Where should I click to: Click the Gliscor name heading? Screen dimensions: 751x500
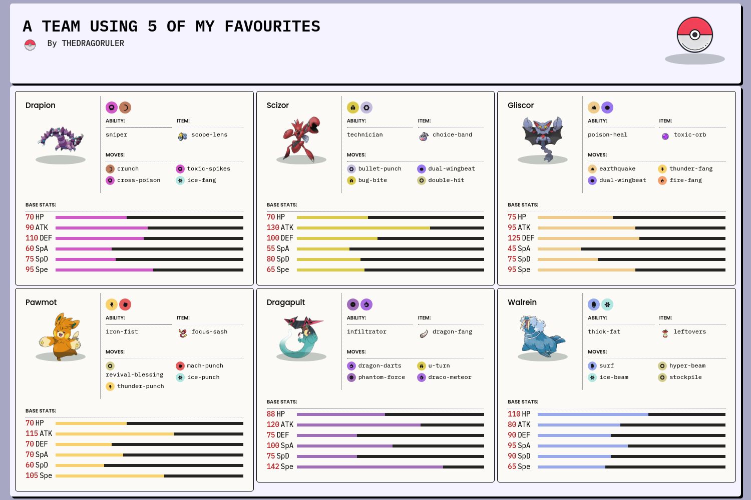click(521, 105)
